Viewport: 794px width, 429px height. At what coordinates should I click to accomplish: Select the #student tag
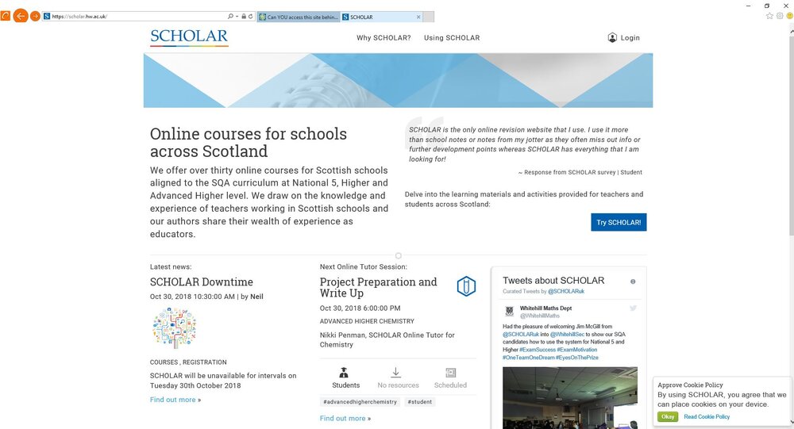(420, 402)
